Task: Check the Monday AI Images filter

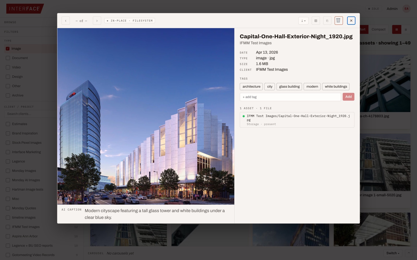Action: (x=8, y=180)
